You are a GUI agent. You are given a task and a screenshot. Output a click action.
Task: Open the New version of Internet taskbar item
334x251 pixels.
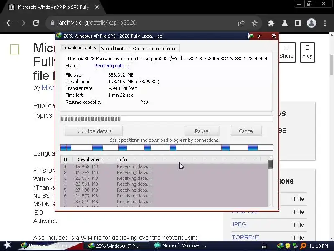point(50,246)
